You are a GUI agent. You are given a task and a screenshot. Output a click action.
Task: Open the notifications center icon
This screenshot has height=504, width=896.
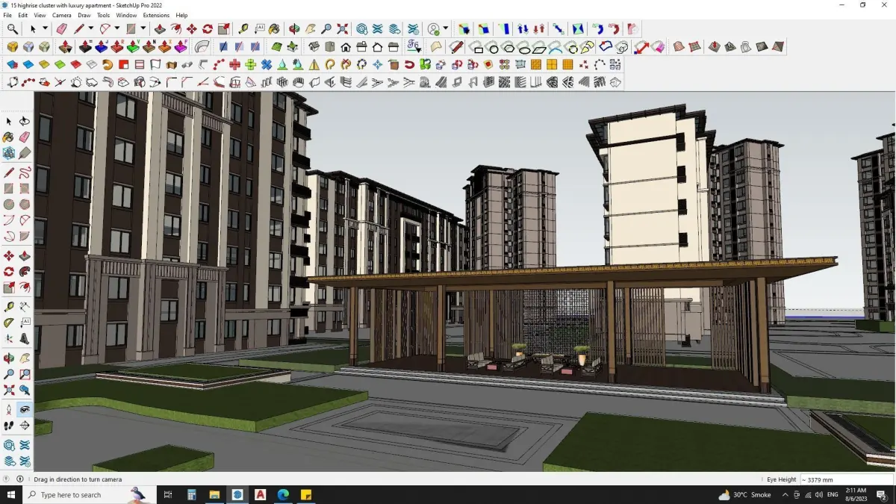(881, 494)
